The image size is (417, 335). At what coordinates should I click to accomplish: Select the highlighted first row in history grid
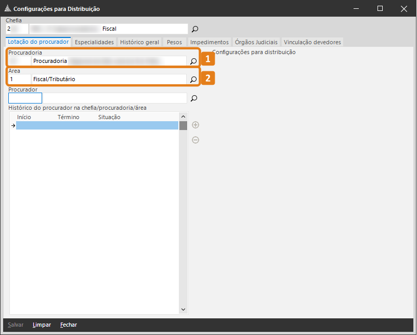pos(97,125)
